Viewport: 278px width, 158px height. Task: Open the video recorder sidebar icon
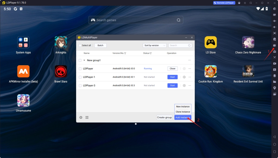click(274, 63)
